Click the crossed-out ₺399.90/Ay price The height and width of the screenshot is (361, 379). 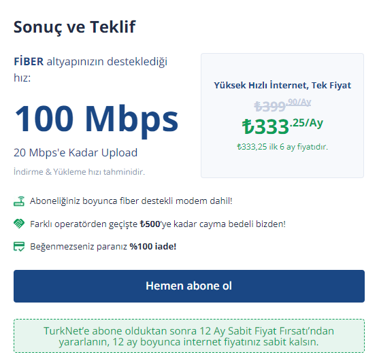pyautogui.click(x=282, y=105)
